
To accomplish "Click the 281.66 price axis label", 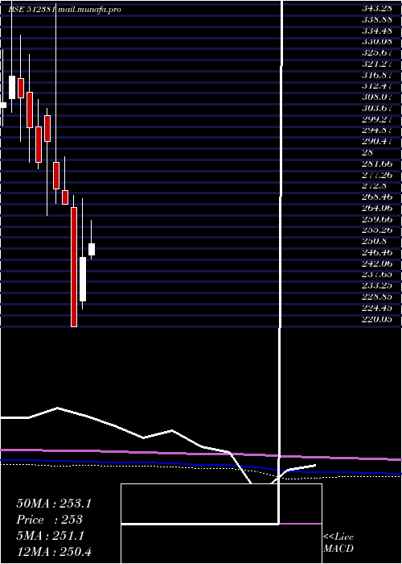I will [x=377, y=164].
